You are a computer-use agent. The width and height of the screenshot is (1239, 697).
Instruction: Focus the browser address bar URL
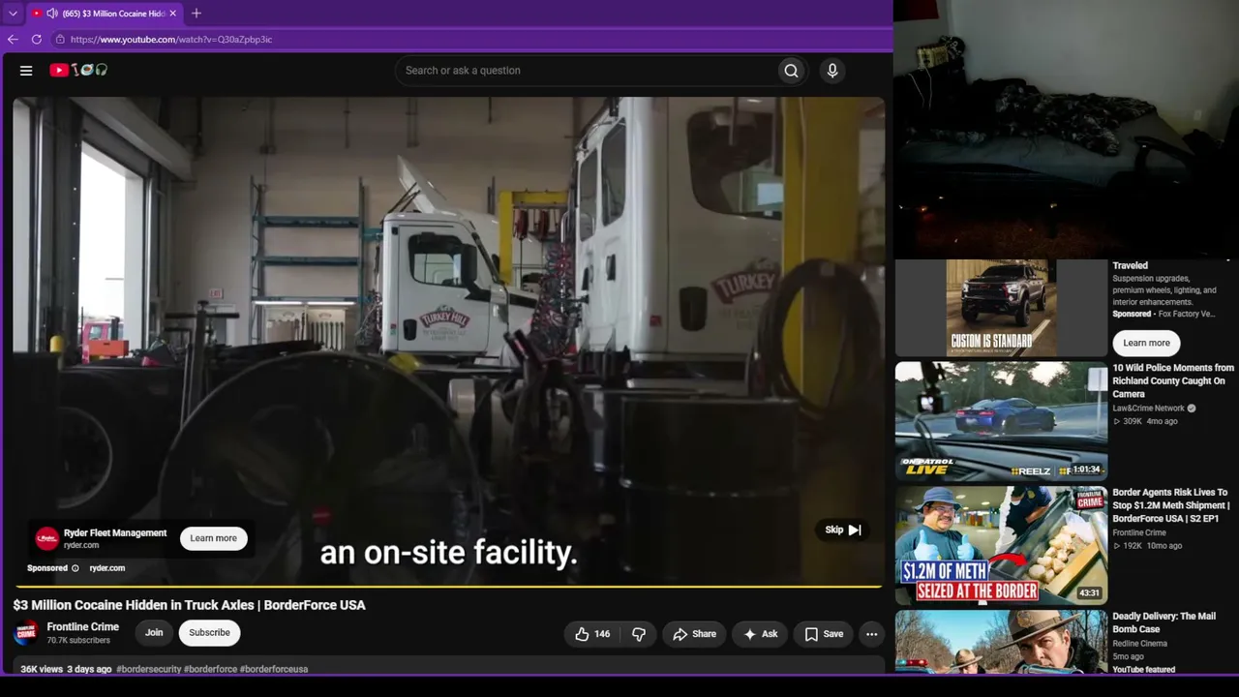pos(171,40)
